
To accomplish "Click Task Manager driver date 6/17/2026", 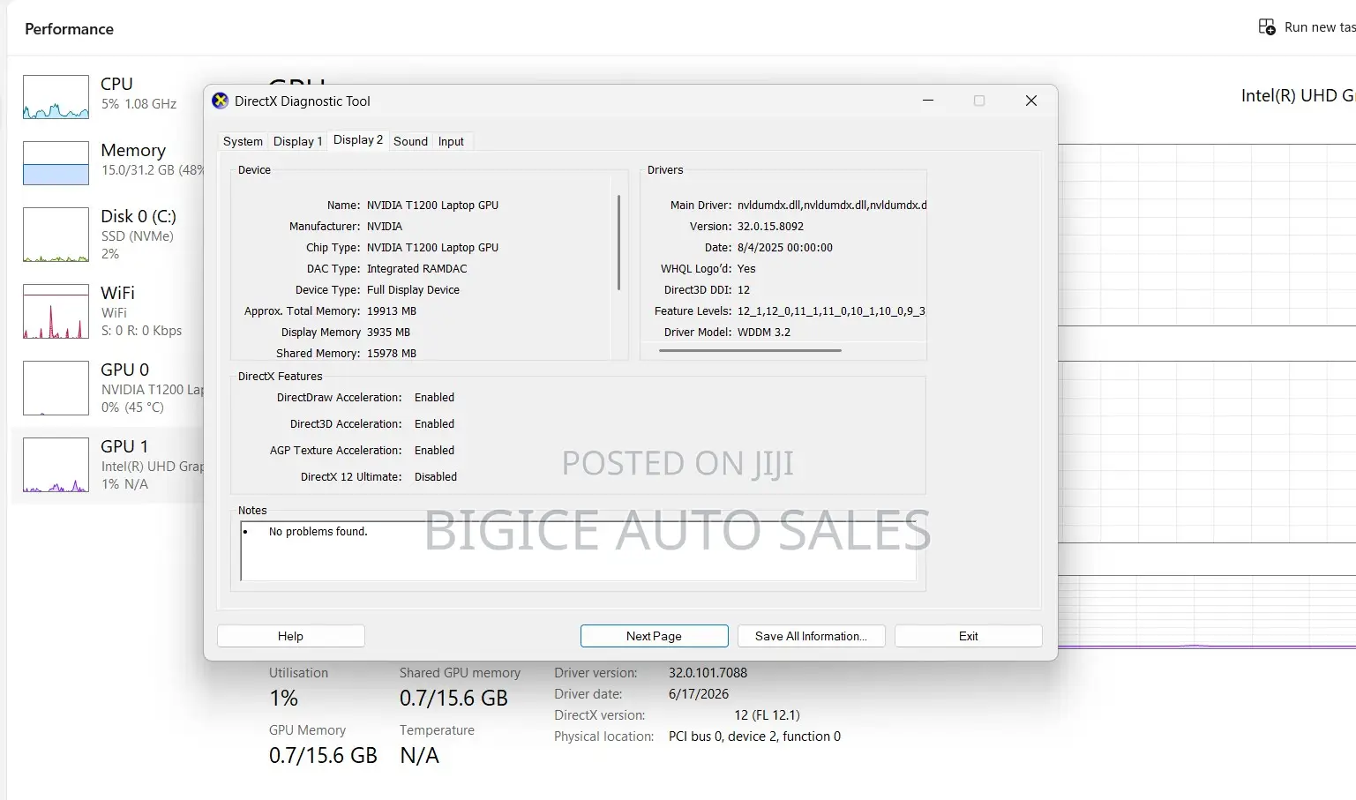I will pos(699,694).
